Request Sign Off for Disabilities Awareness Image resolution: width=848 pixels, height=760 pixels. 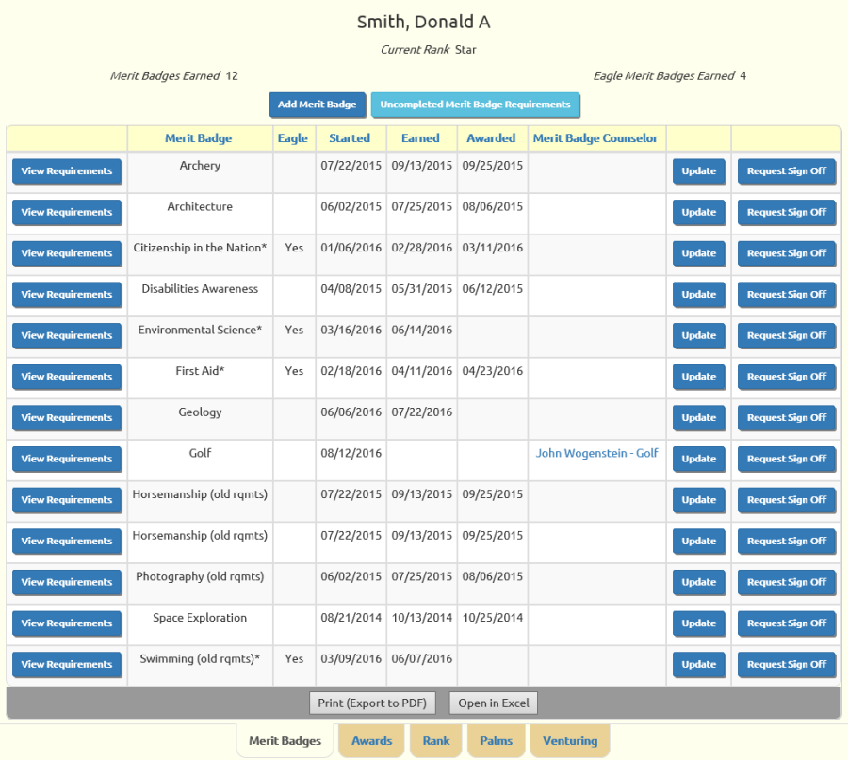(787, 295)
